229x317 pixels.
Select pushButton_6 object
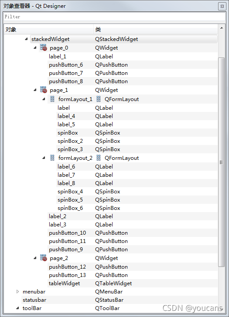(66, 65)
